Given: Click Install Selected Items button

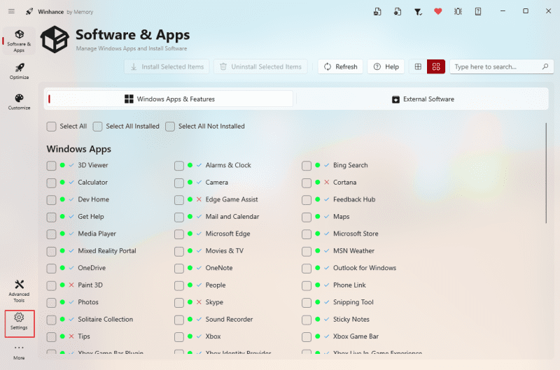Looking at the screenshot, I should [167, 66].
